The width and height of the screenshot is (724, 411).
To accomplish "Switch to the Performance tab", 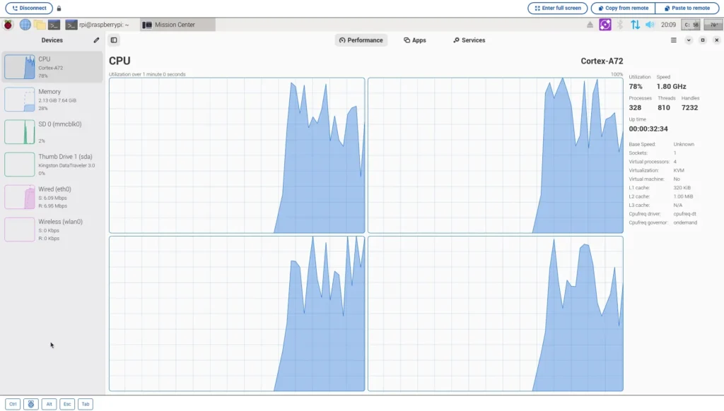I will point(361,40).
